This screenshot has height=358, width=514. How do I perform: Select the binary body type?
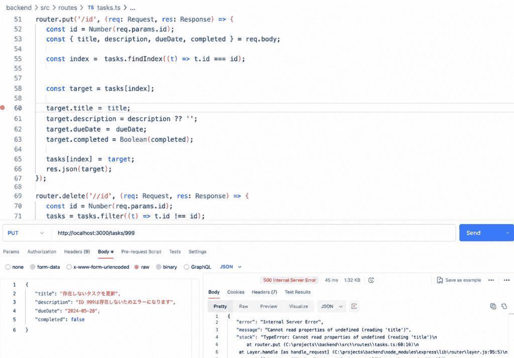click(x=159, y=267)
